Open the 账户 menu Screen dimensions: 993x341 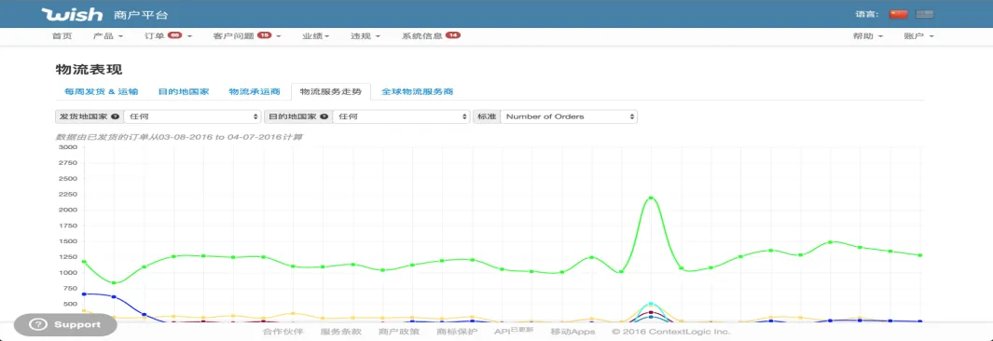919,36
